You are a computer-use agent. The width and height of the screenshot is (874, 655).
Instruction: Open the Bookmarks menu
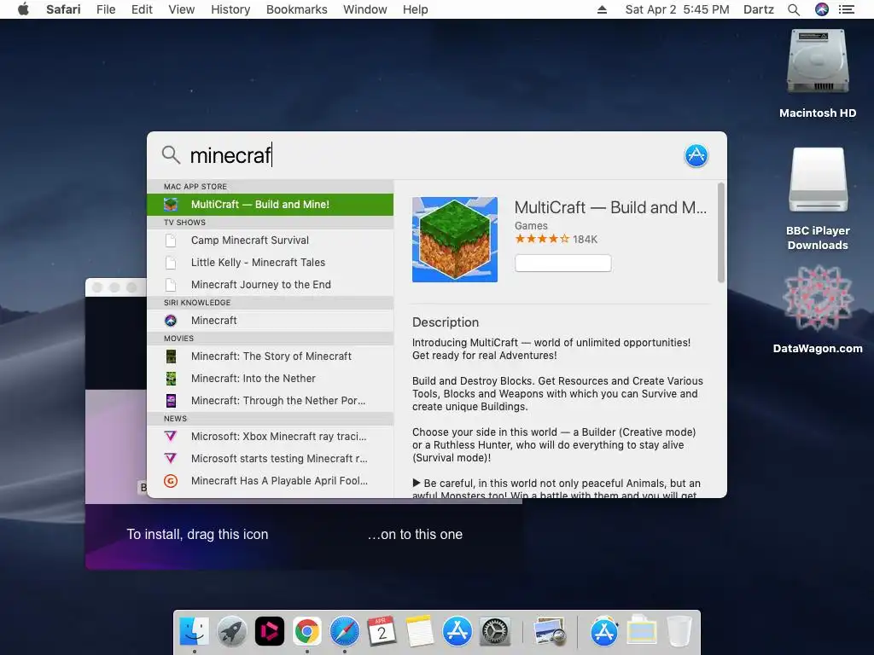(296, 9)
